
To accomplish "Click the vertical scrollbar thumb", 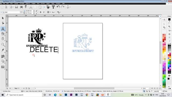I will click(x=160, y=53).
